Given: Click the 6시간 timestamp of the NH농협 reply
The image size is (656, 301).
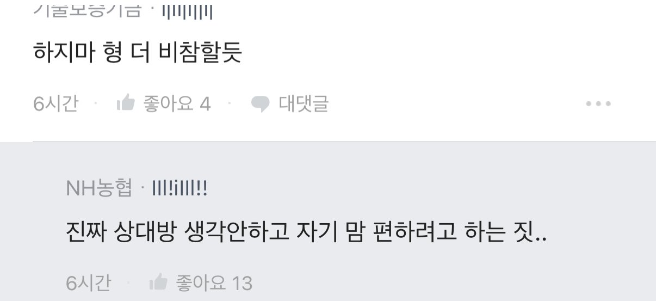Looking at the screenshot, I should pyautogui.click(x=88, y=282).
